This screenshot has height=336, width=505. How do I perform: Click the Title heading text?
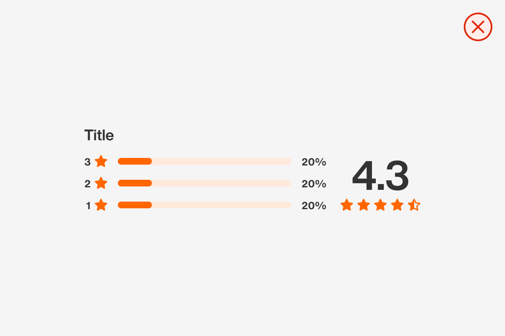[99, 135]
